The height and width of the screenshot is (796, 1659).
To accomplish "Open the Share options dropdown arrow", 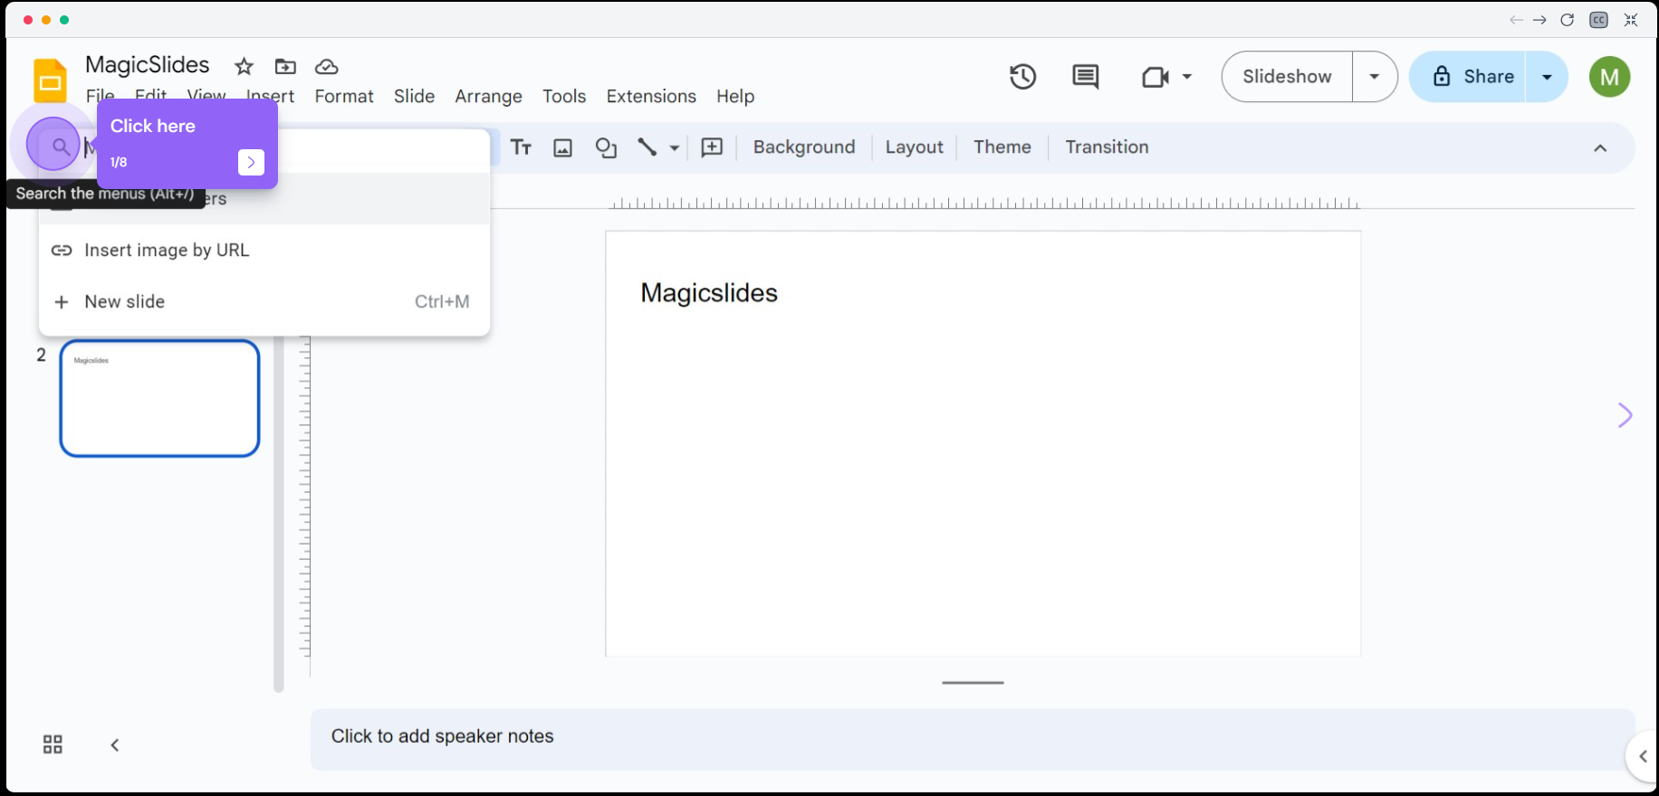I will [1548, 77].
